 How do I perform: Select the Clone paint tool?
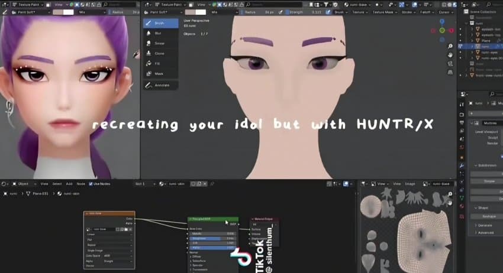click(x=159, y=54)
